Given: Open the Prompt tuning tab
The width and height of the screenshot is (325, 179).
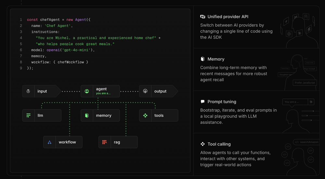Looking at the screenshot, I should point(256,112).
